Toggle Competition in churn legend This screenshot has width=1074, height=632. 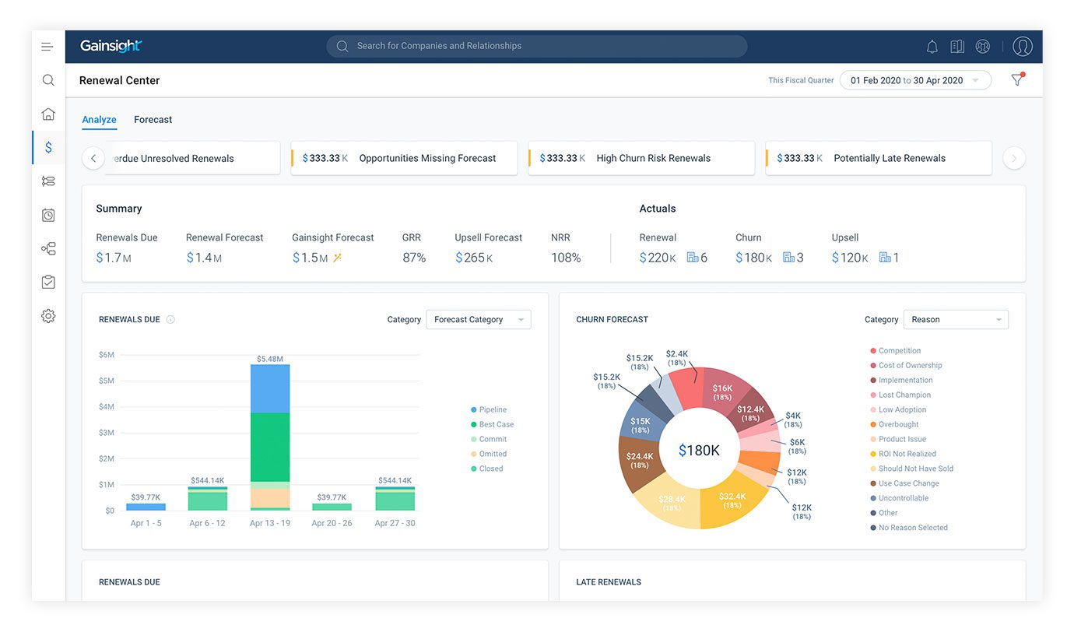click(899, 351)
